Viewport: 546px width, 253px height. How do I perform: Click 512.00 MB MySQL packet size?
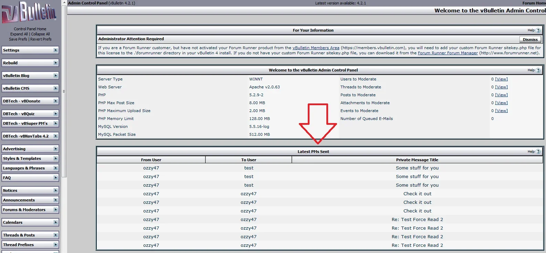coord(260,134)
